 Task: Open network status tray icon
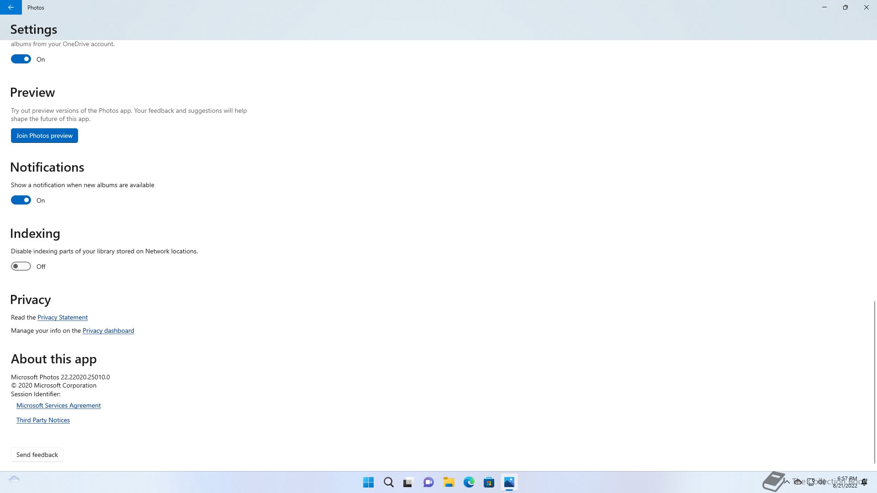(810, 482)
